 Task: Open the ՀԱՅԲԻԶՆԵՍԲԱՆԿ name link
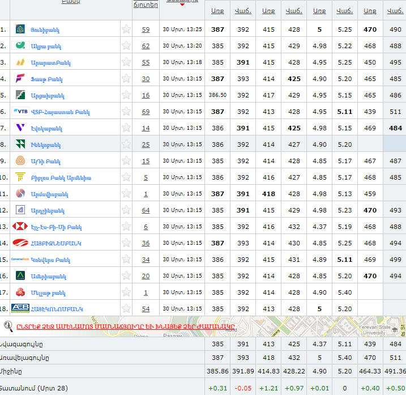point(56,244)
